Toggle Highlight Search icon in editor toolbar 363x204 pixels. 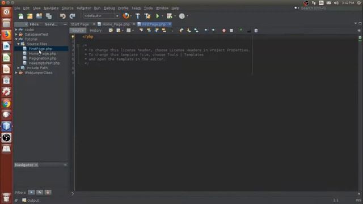tap(164, 30)
